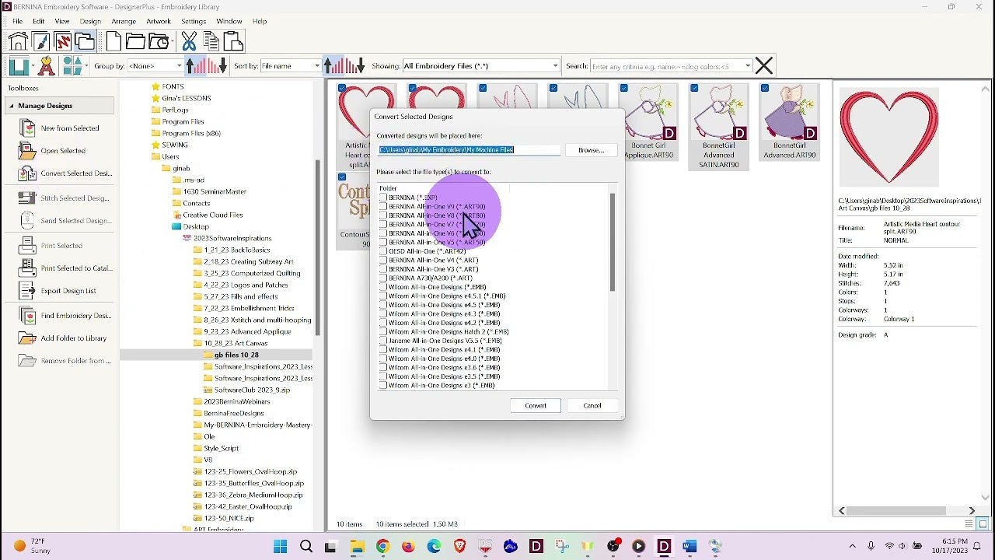Select the Embroidery Library stacked folders icon
995x560 pixels.
86,41
